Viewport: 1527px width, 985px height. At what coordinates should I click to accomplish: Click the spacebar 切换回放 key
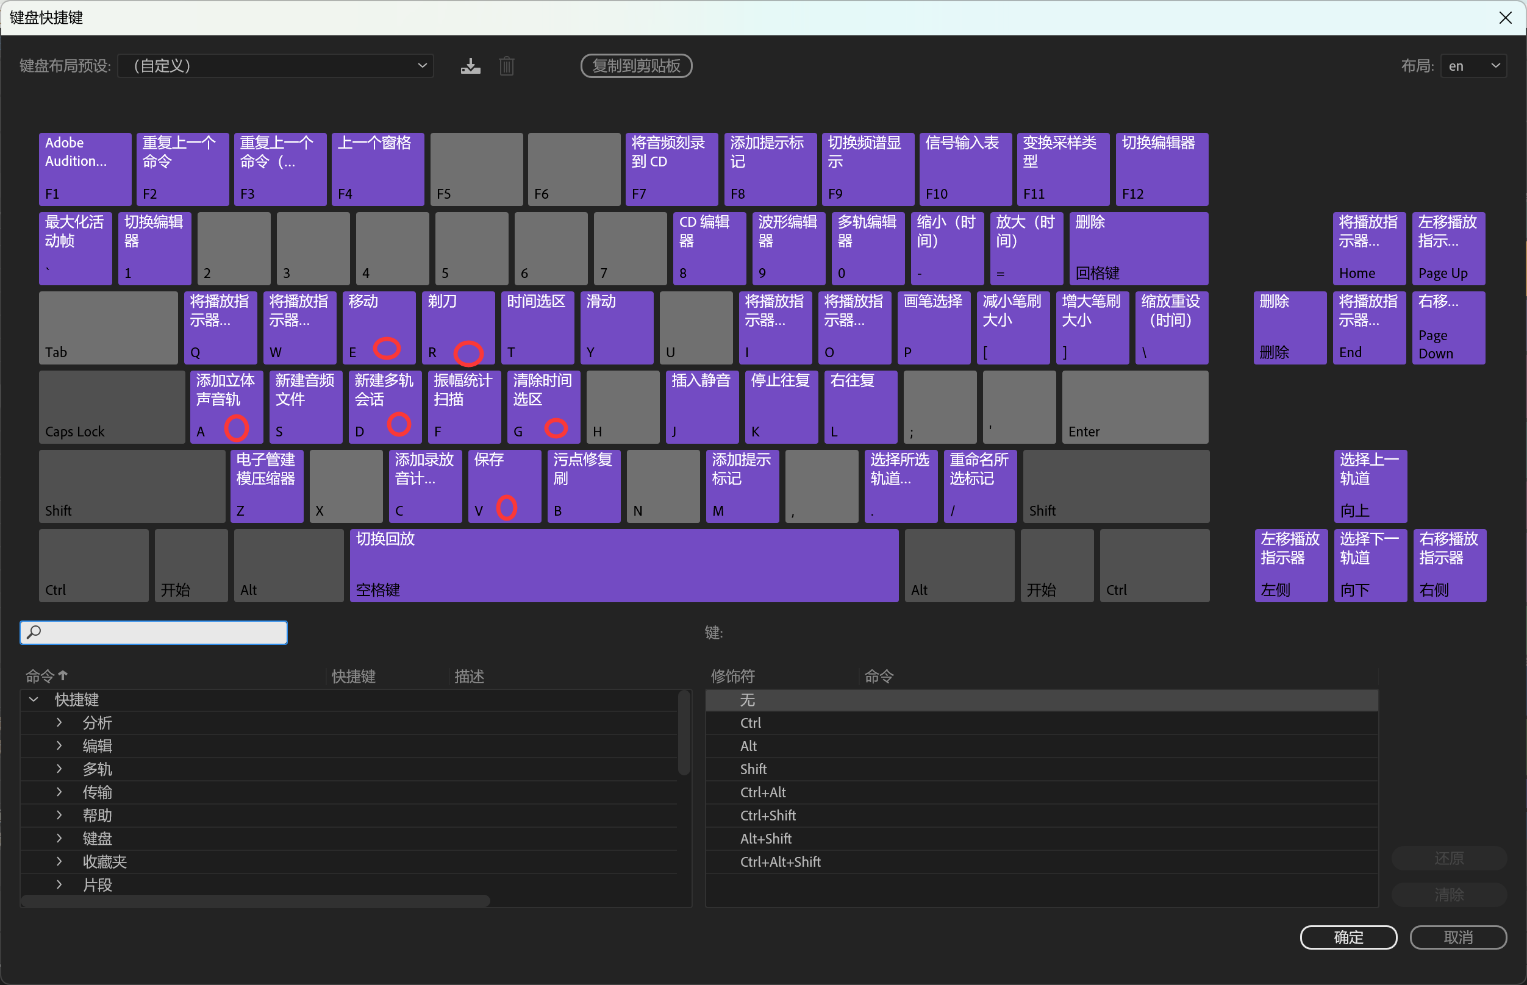(624, 566)
